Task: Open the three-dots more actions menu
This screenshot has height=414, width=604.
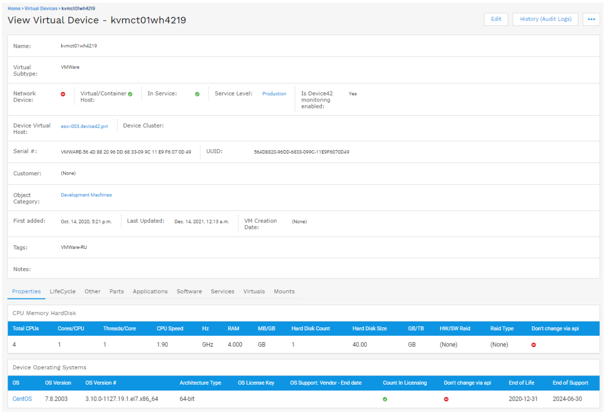Action: pyautogui.click(x=591, y=19)
